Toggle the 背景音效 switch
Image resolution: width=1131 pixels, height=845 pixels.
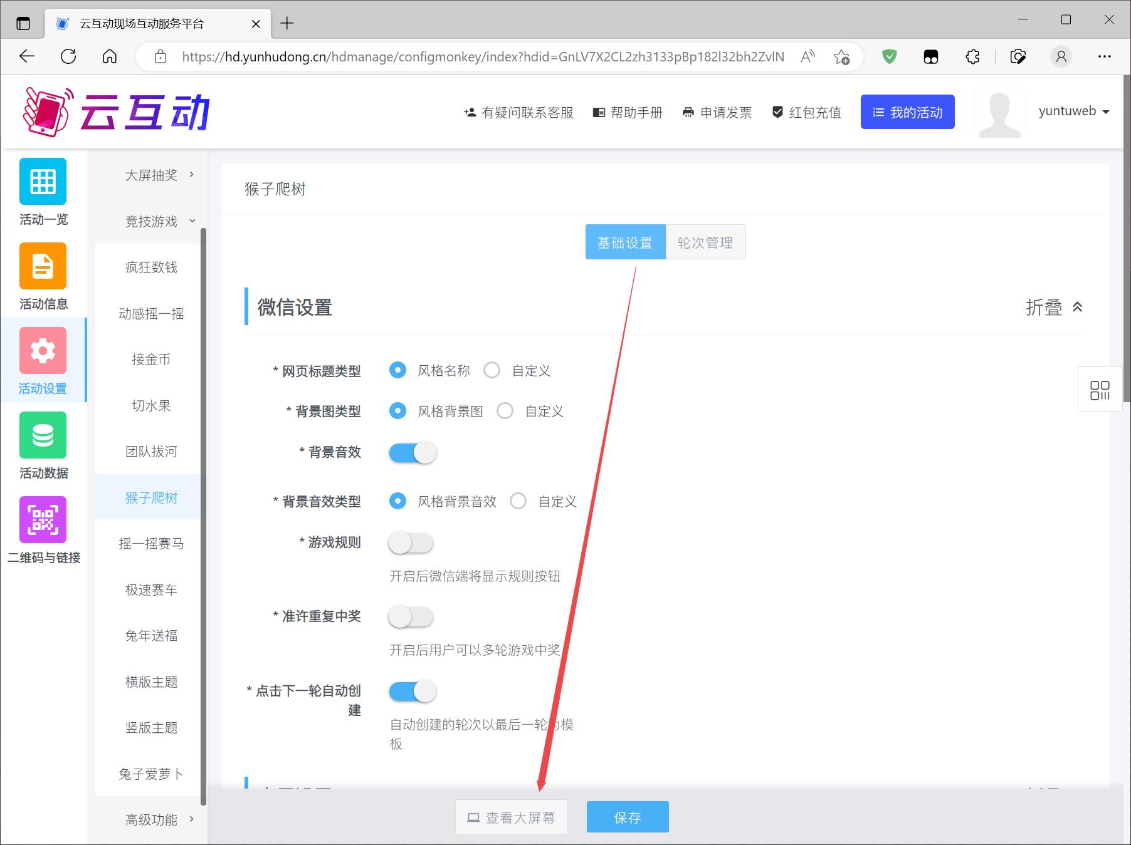click(413, 452)
